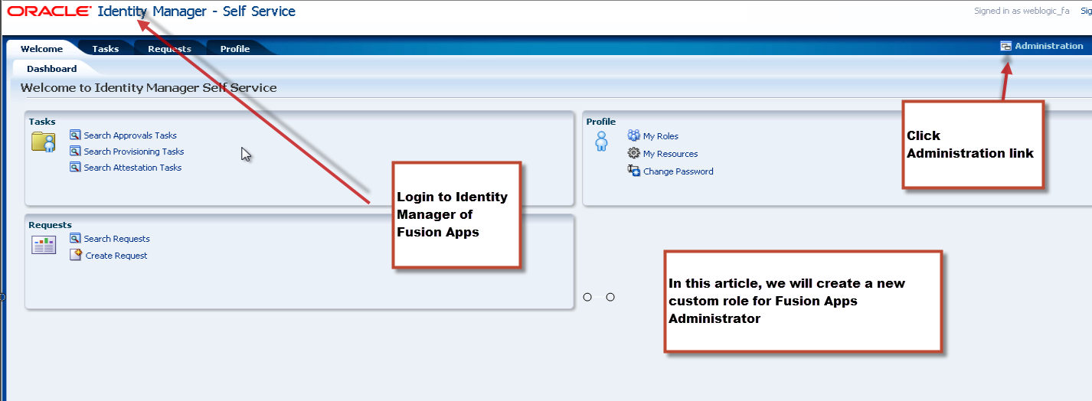Open Search Provisioning Tasks link

134,152
